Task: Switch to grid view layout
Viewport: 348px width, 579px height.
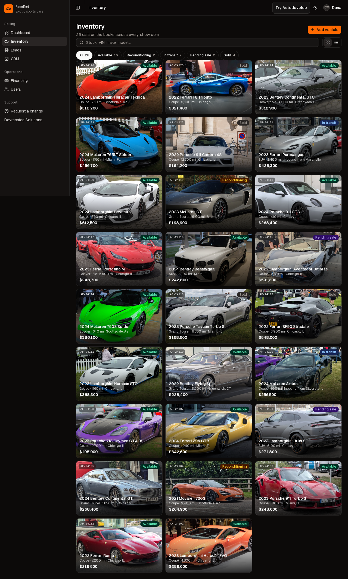Action: tap(328, 42)
